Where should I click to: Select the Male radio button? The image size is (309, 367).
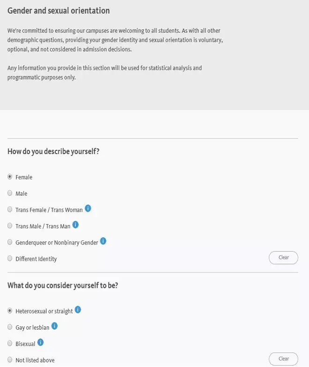coord(10,193)
